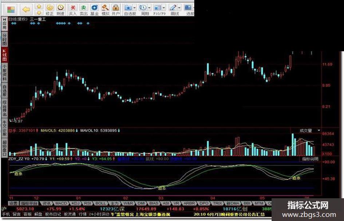Switch to the VR indicator tab
Screen dimensions: 344x221
click(177, 204)
